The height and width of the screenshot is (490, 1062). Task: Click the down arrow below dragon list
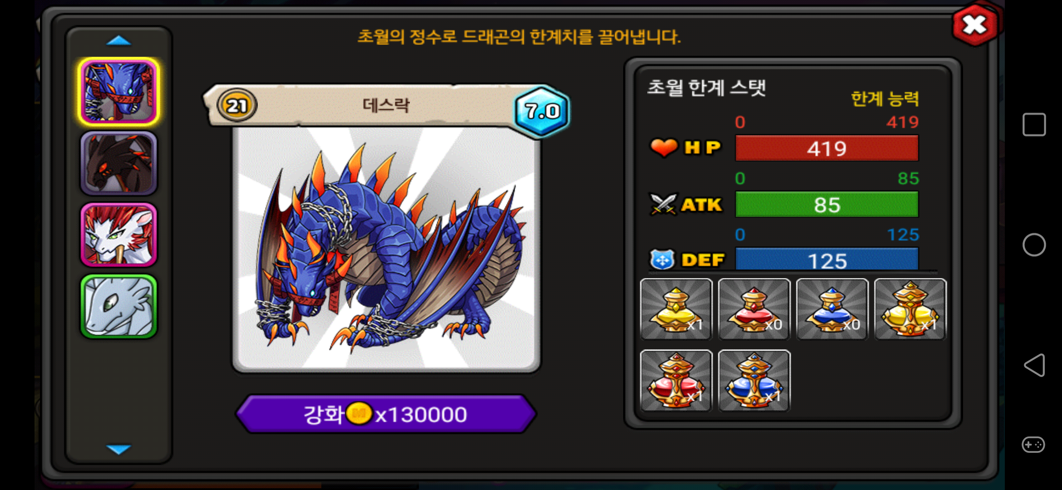118,449
